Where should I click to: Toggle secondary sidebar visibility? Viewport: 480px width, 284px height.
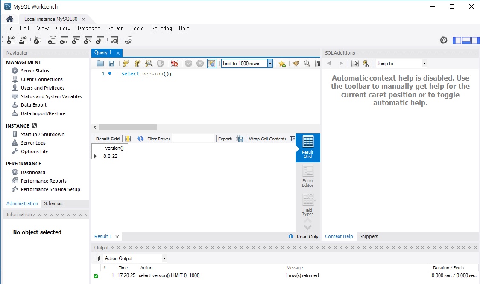click(x=475, y=40)
